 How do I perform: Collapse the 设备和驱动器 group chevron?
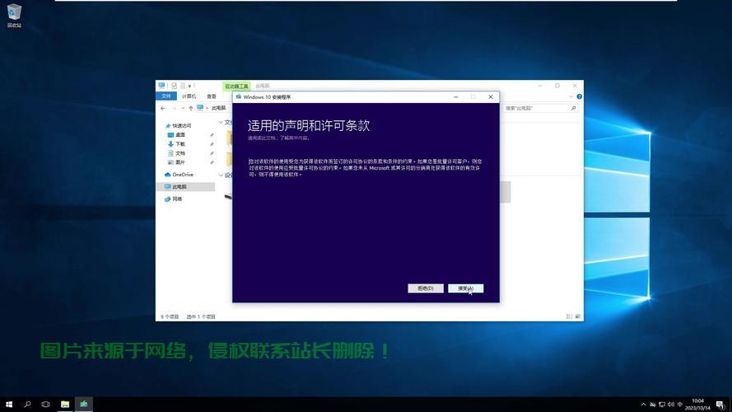pyautogui.click(x=221, y=176)
